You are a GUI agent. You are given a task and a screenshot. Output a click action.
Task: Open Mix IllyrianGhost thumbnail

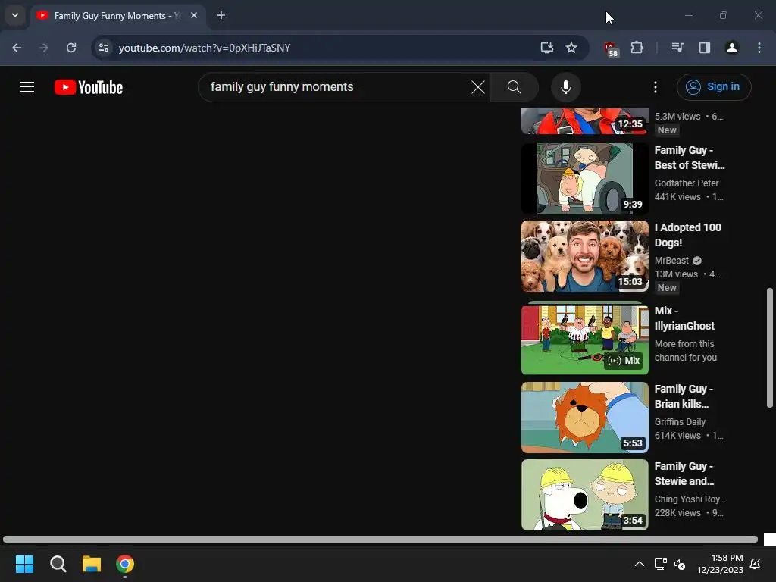click(x=584, y=339)
